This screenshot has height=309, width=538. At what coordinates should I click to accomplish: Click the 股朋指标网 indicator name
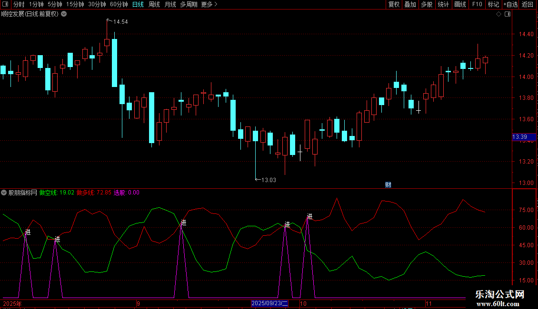(x=23, y=193)
